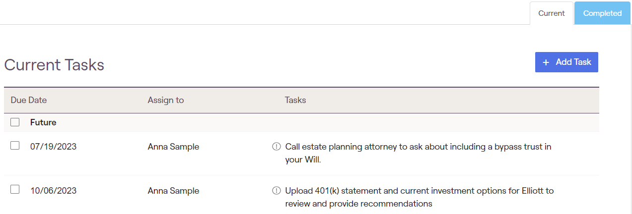Click the Tasks column header
The width and height of the screenshot is (632, 214).
(295, 100)
